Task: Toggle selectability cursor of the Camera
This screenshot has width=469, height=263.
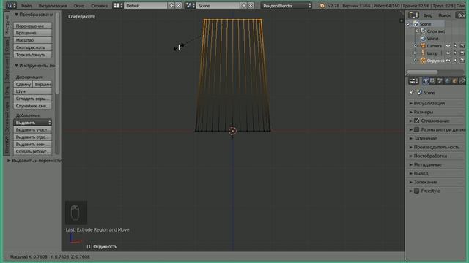Action: point(455,45)
